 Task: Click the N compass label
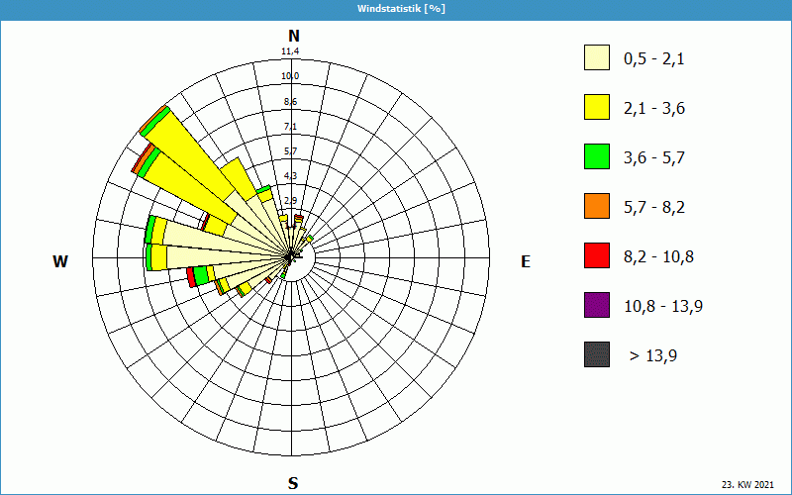[293, 36]
